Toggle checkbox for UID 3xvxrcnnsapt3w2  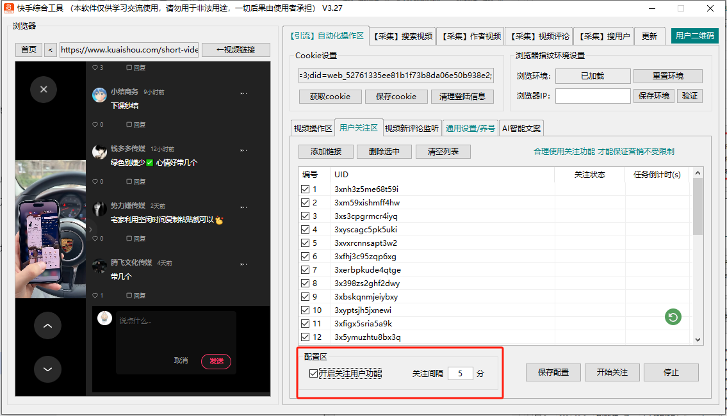(x=306, y=243)
